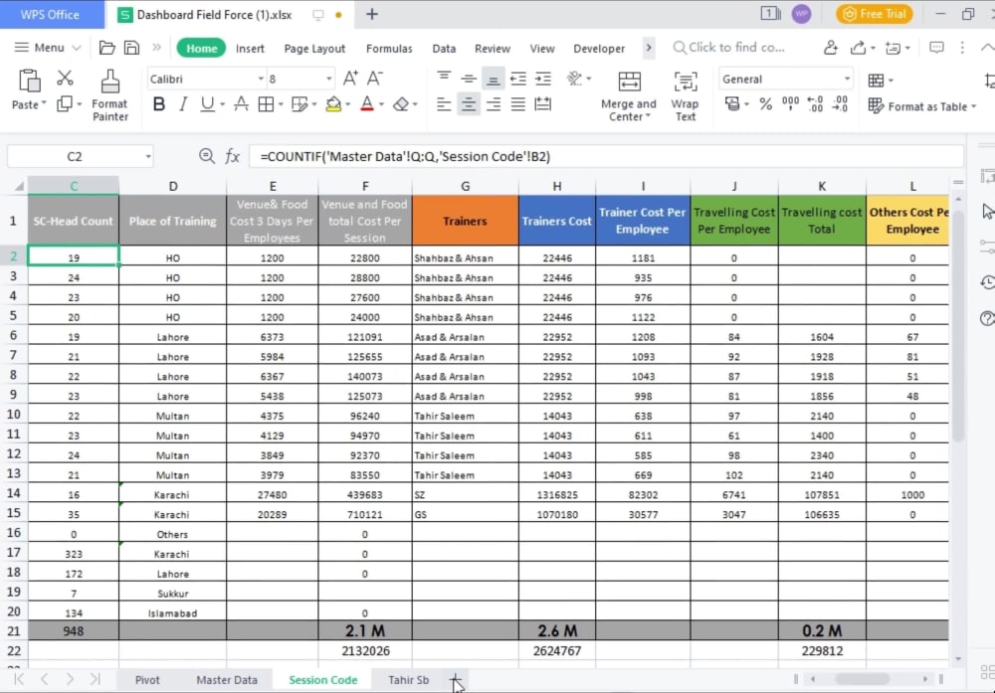Switch to the Master Data sheet
Screen dimensions: 995x693
click(x=227, y=680)
